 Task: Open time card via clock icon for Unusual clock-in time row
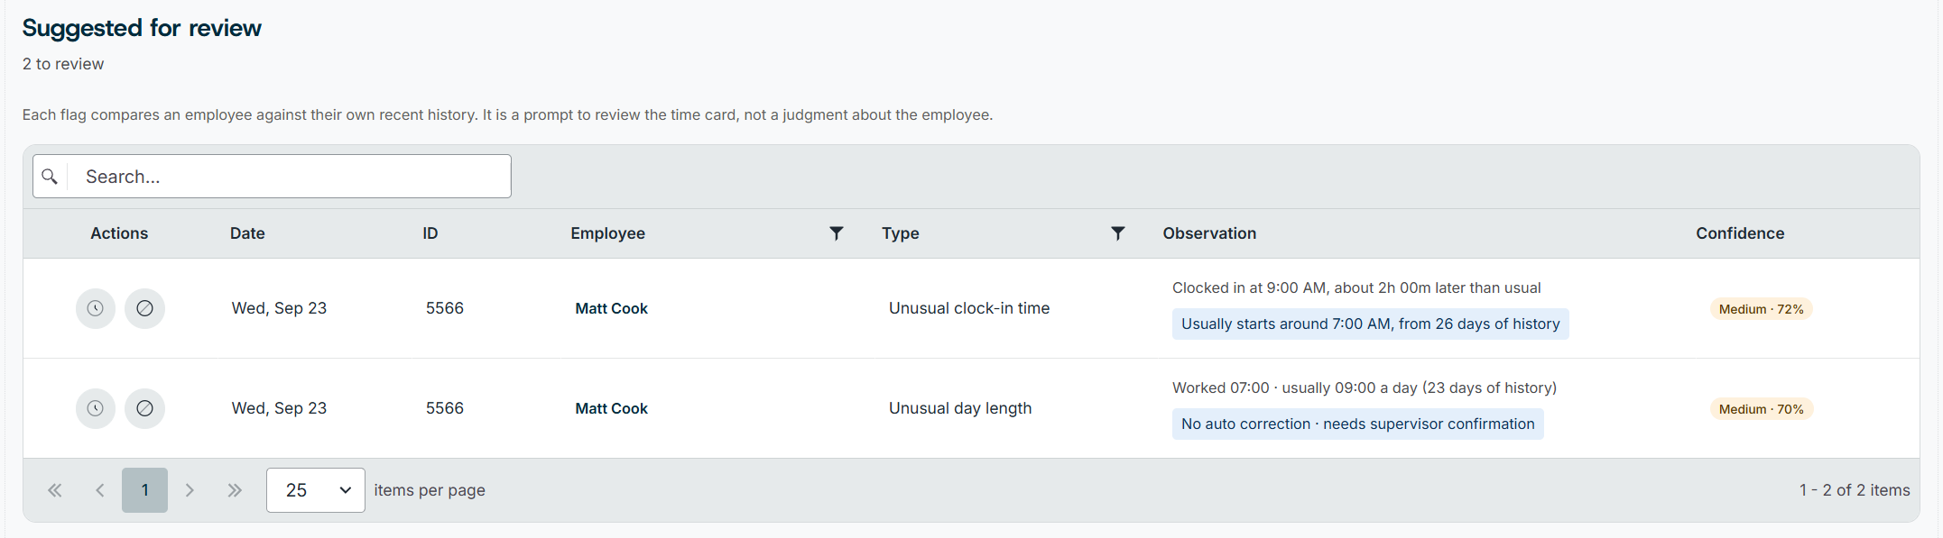95,308
